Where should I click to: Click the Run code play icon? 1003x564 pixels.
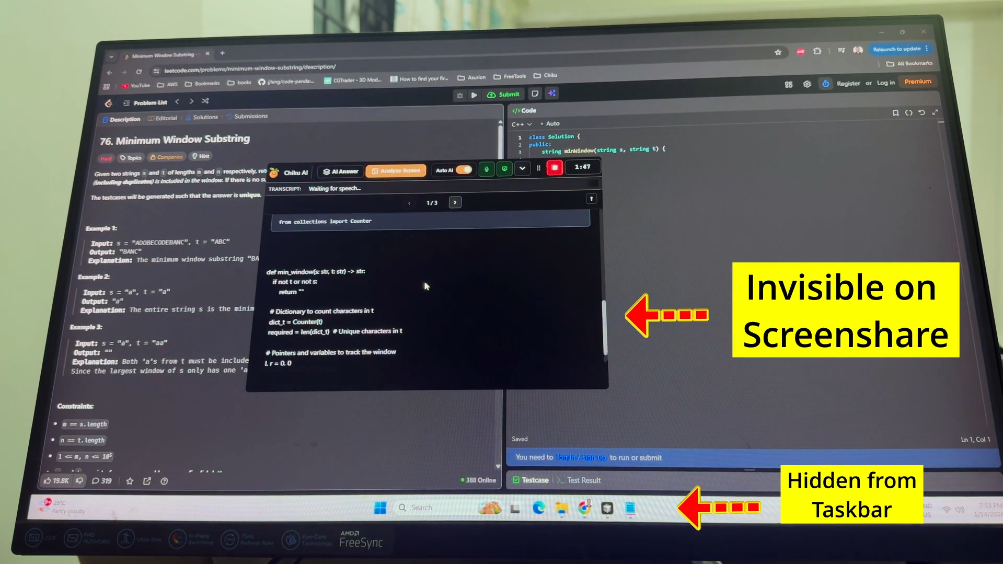click(x=474, y=95)
